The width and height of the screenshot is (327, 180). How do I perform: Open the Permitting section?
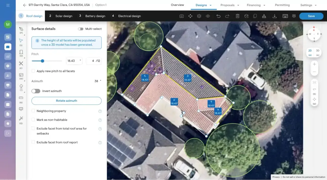[x=282, y=5]
